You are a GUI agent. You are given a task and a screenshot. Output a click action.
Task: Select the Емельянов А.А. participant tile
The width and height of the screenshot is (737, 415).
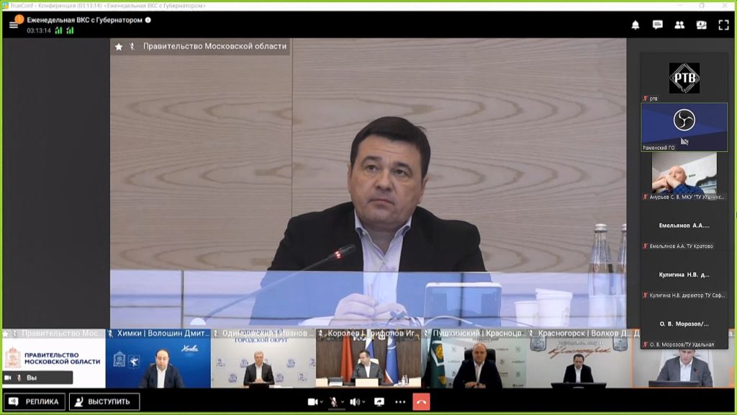(x=684, y=226)
